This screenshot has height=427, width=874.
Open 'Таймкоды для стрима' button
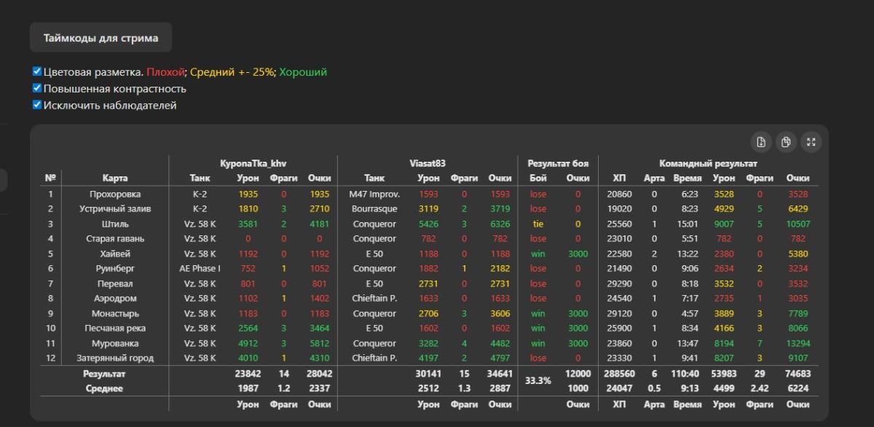tap(101, 37)
